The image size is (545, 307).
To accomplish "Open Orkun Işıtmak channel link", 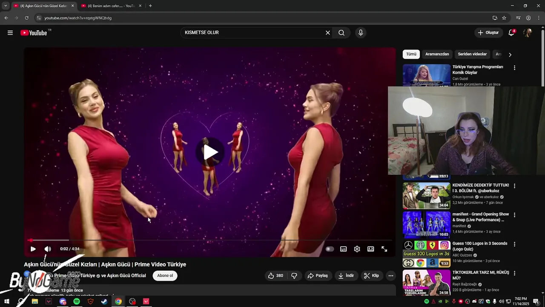I will [463, 197].
